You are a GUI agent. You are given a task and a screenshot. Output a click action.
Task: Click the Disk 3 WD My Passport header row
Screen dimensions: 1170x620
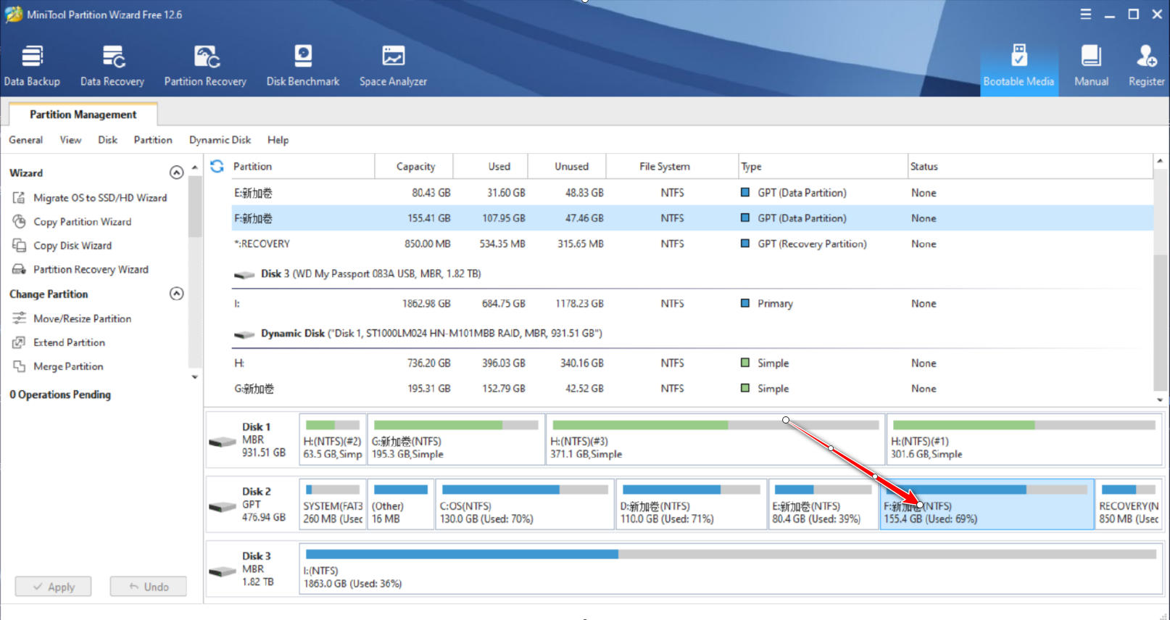pyautogui.click(x=692, y=273)
